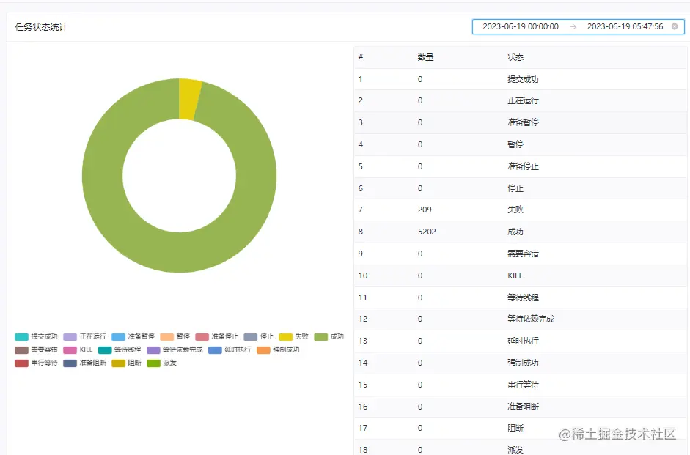Click the count 5202 in the table

427,232
